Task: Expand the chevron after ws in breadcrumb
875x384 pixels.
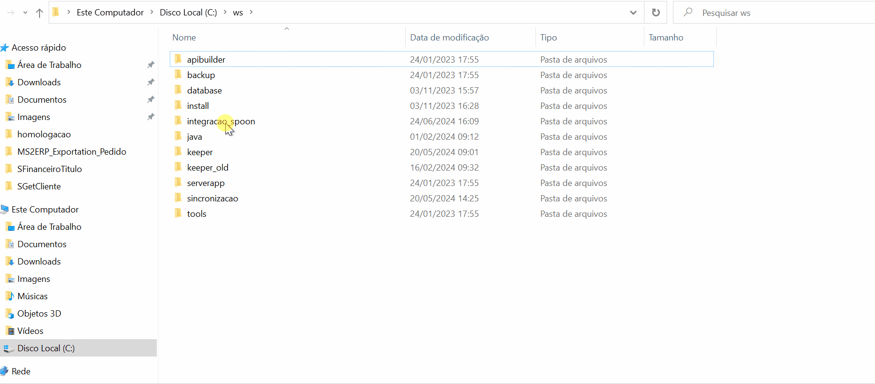Action: [251, 12]
